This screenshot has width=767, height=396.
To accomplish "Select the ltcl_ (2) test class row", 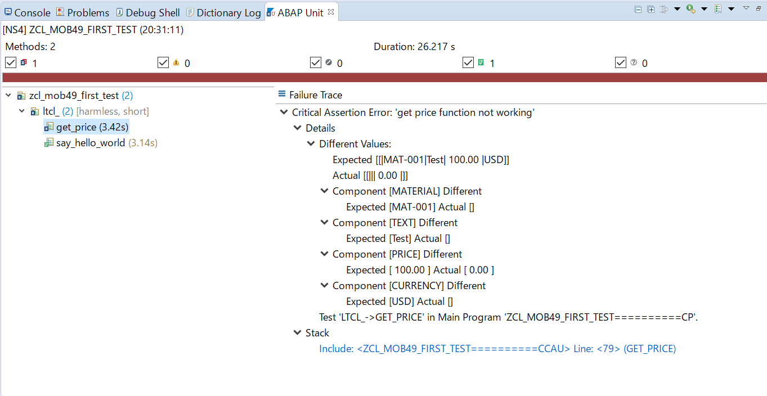I will pos(96,111).
